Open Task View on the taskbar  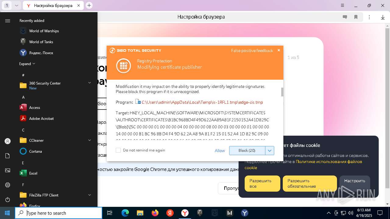[x=110, y=213]
